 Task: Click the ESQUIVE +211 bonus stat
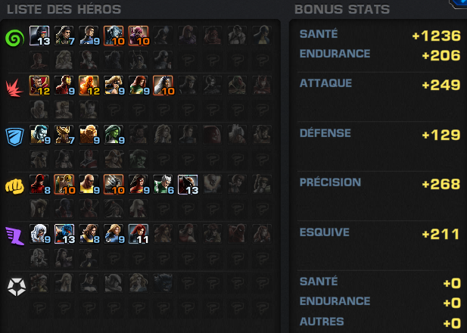[x=380, y=233]
